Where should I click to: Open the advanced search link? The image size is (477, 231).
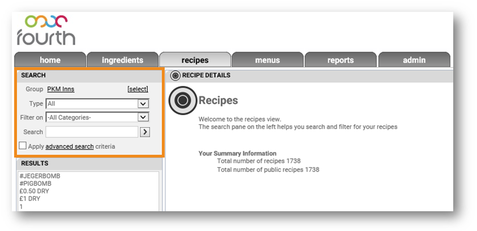coord(70,146)
